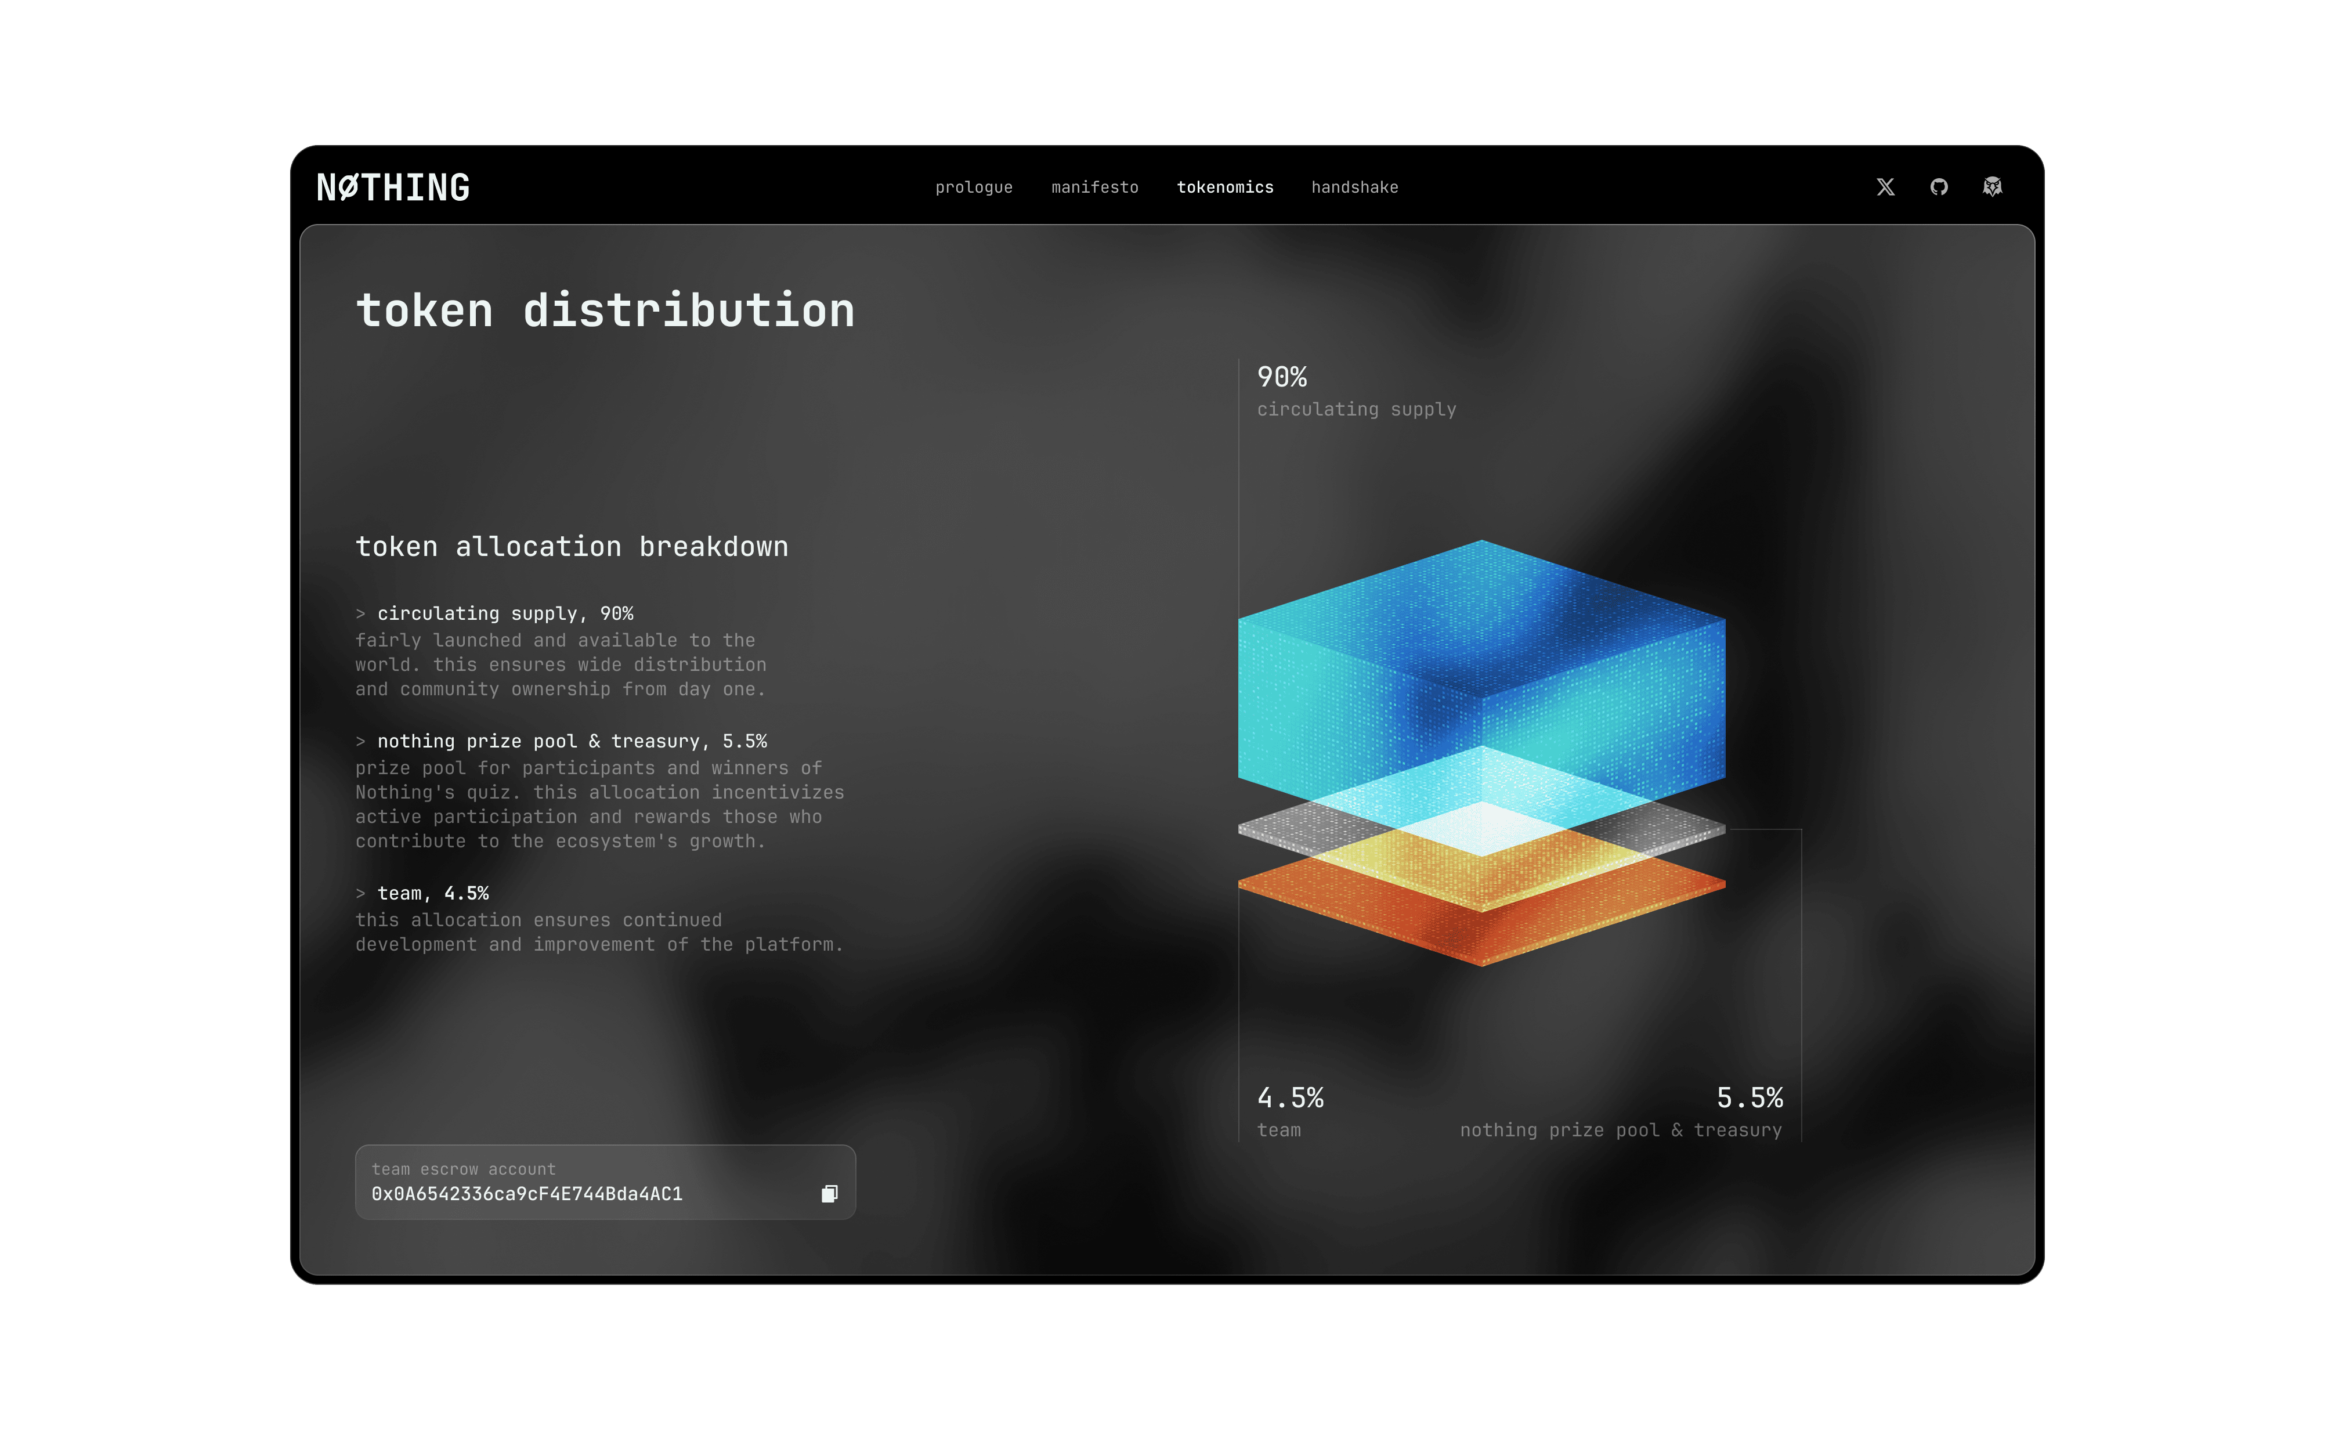Click the 5.5% prize pool chart label
This screenshot has height=1430, width=2335.
1750,1098
